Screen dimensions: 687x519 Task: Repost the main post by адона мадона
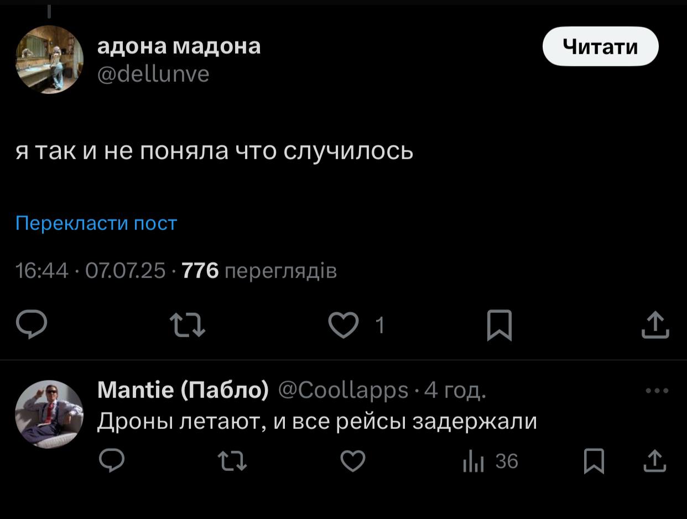(x=187, y=324)
